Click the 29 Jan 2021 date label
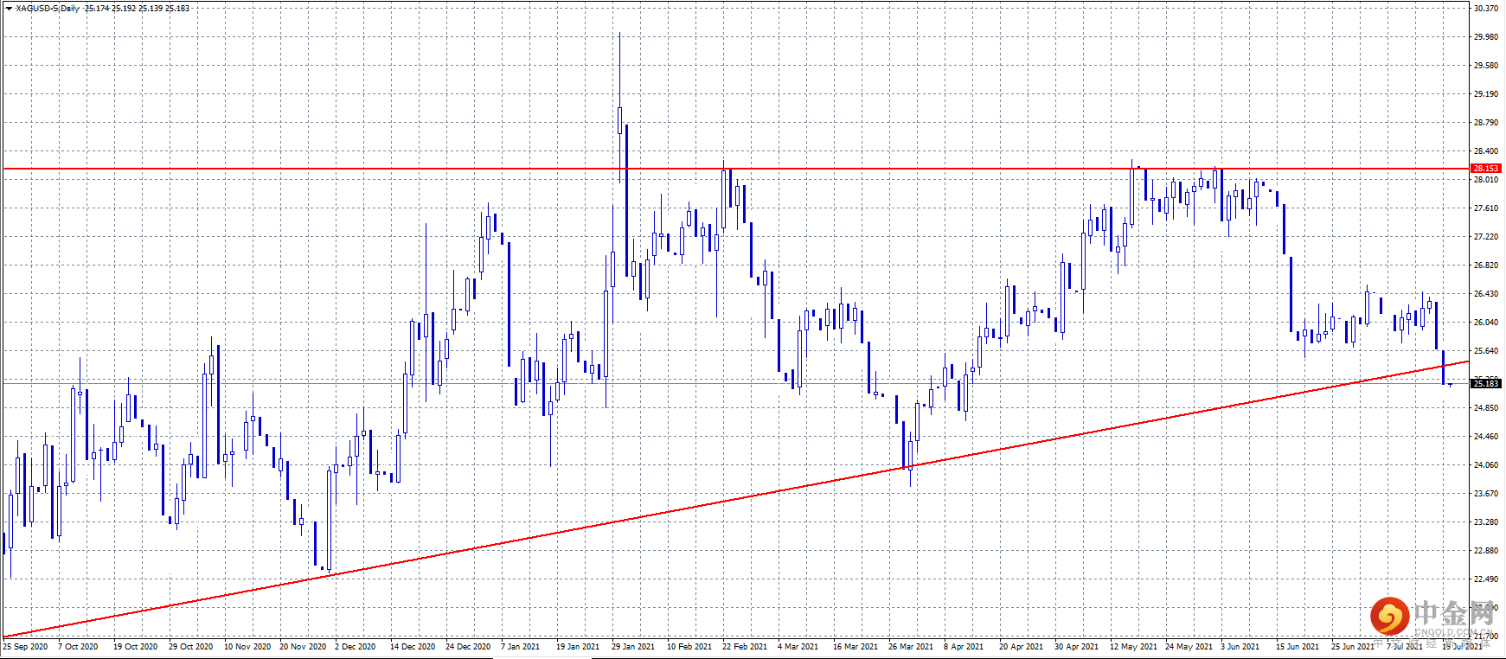 [633, 646]
